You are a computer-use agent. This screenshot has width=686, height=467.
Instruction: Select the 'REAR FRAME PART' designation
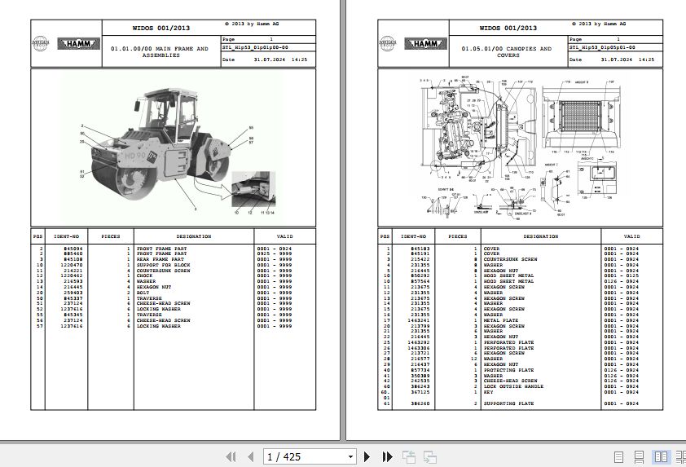(x=161, y=259)
